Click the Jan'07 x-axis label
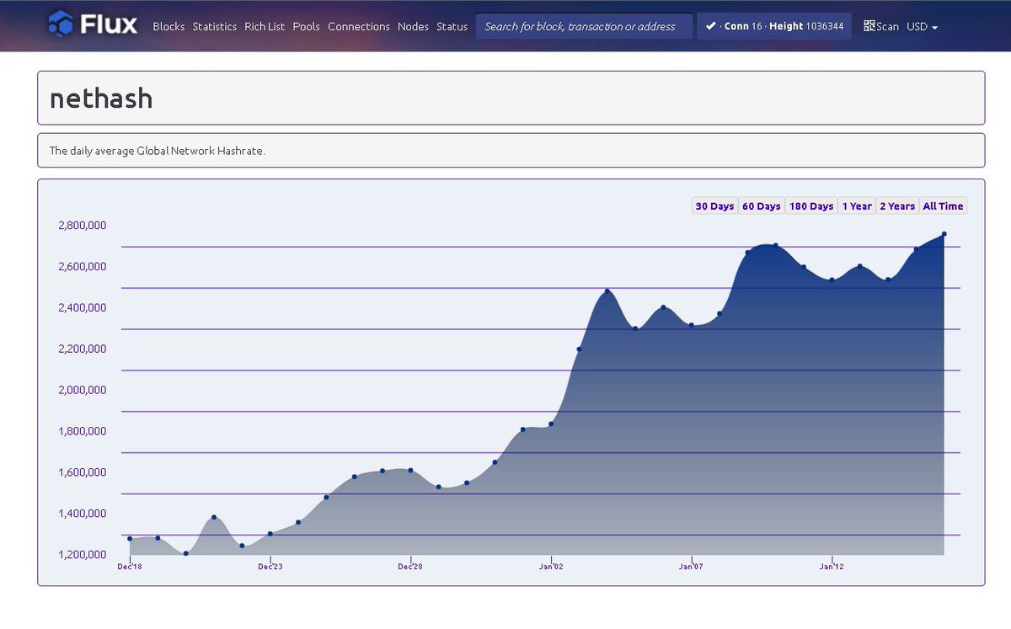The image size is (1011, 629). click(x=691, y=567)
